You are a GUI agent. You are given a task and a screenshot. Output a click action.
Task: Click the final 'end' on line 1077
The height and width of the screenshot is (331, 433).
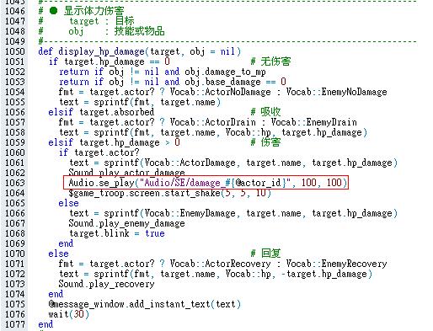(x=45, y=324)
